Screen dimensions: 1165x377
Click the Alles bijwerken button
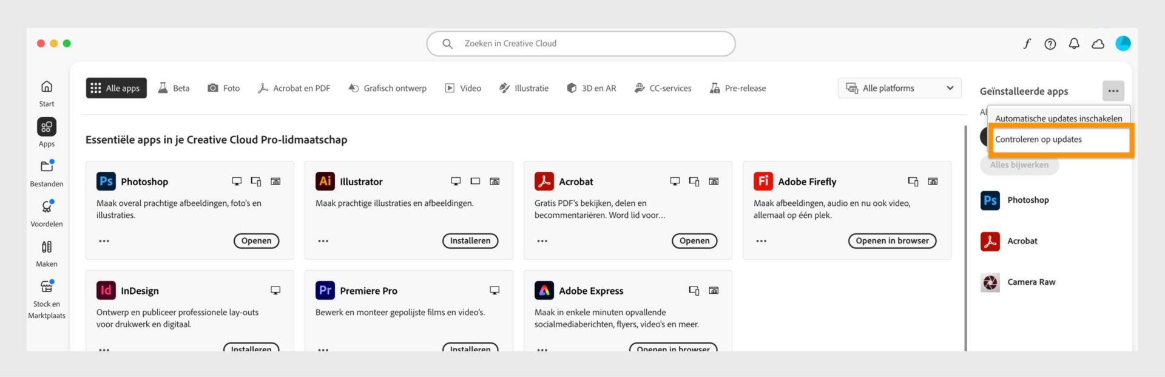(1019, 165)
